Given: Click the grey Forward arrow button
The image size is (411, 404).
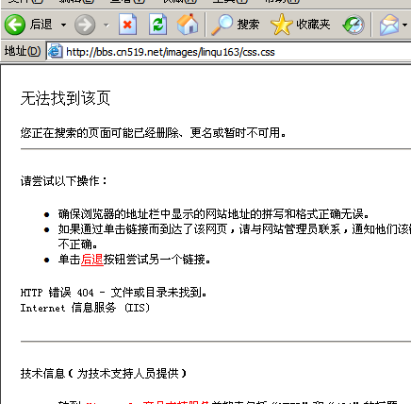Looking at the screenshot, I should click(85, 25).
